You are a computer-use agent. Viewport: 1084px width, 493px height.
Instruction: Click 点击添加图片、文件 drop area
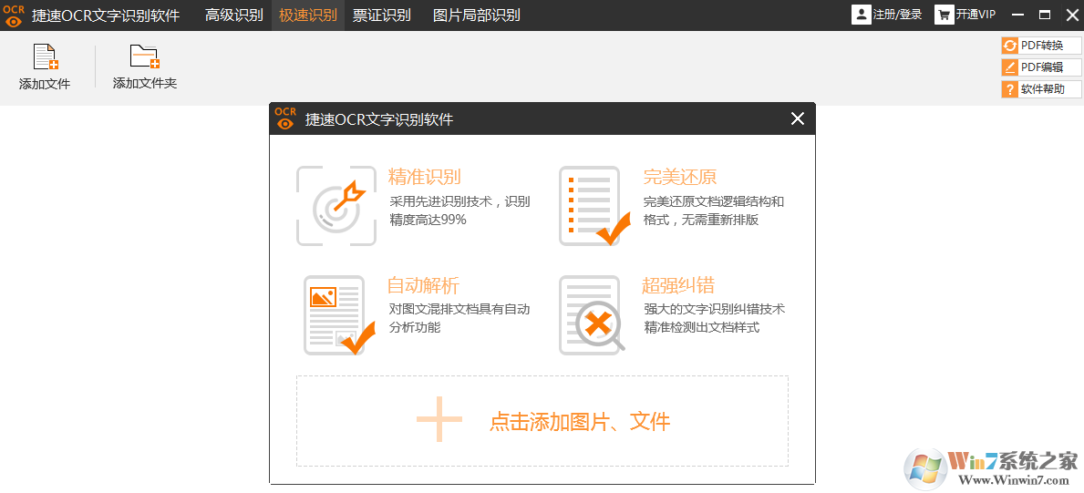542,421
